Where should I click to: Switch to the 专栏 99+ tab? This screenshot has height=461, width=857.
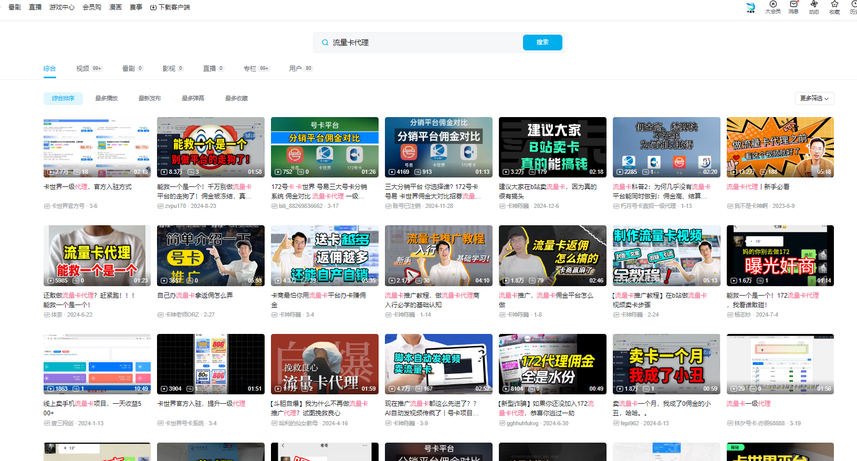click(256, 69)
